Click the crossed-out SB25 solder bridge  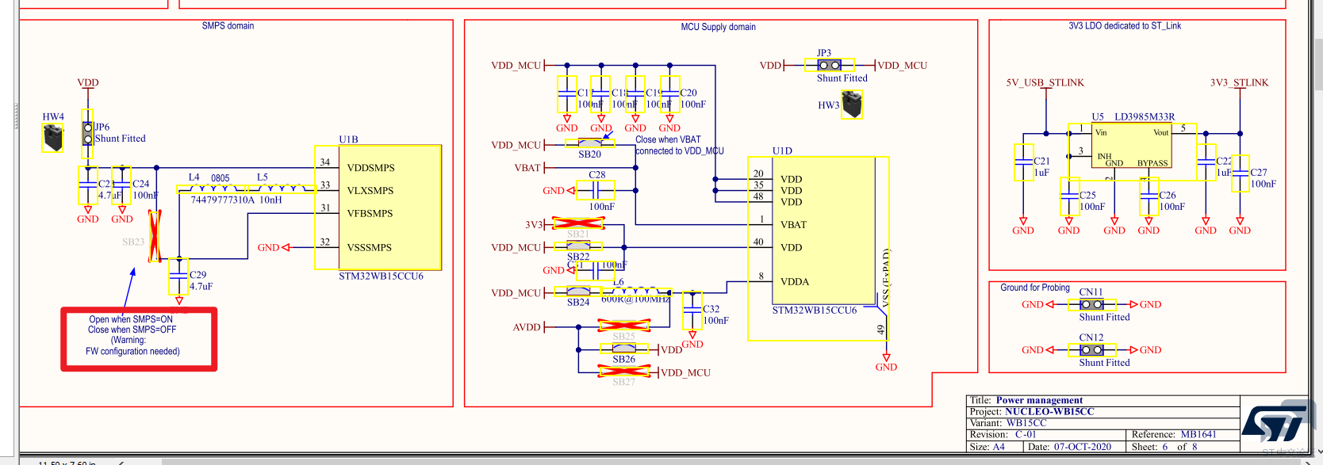click(x=624, y=325)
